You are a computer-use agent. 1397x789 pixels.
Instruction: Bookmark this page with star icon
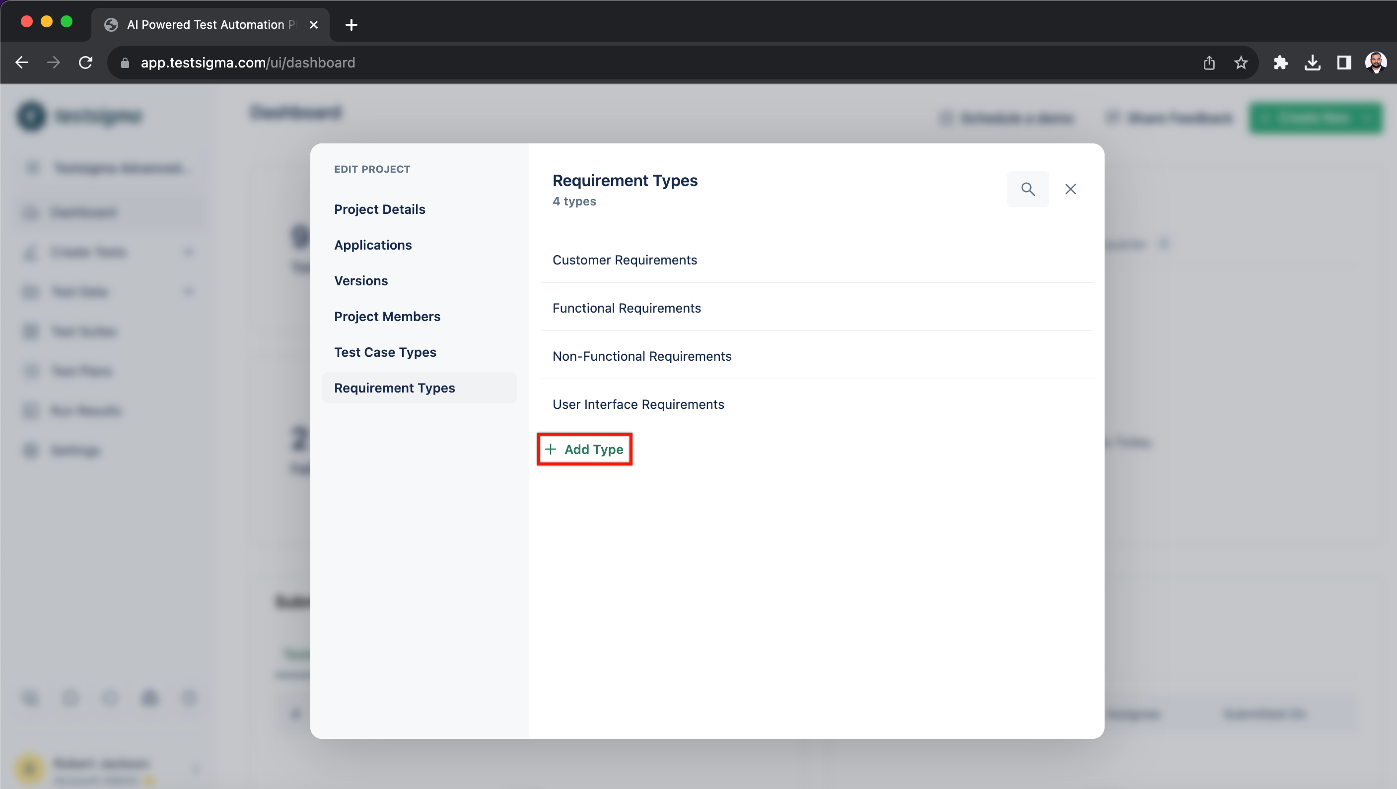pos(1241,63)
